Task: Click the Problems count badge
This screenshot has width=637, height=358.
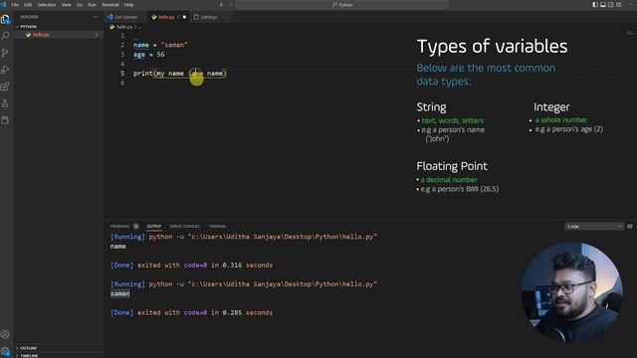Action: tap(136, 226)
